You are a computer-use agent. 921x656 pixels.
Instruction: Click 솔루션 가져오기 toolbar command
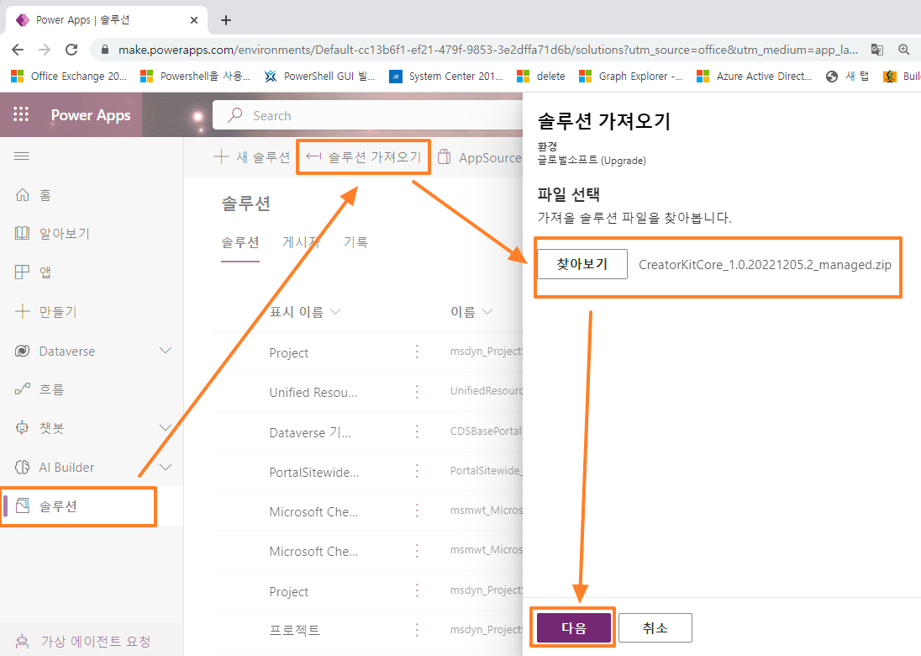pyautogui.click(x=364, y=157)
